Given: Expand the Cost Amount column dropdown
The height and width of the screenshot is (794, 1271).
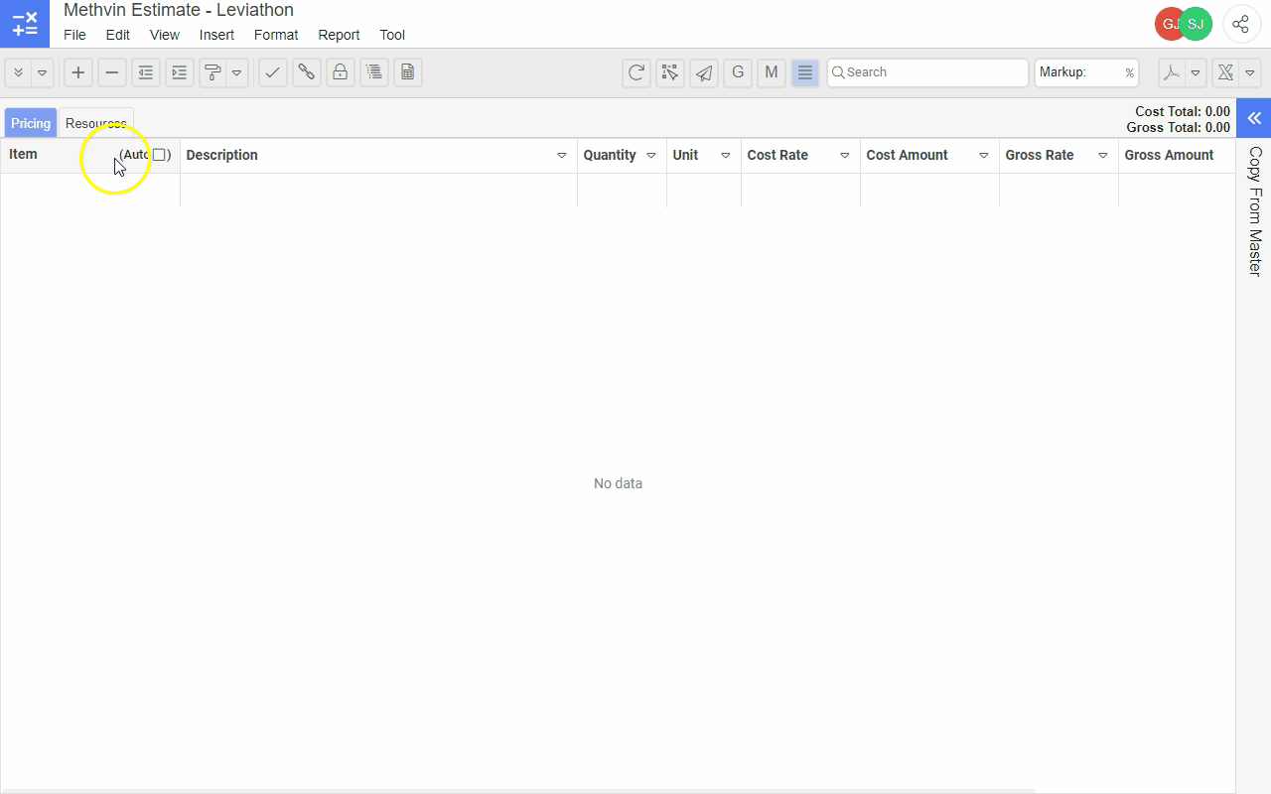Looking at the screenshot, I should point(984,156).
